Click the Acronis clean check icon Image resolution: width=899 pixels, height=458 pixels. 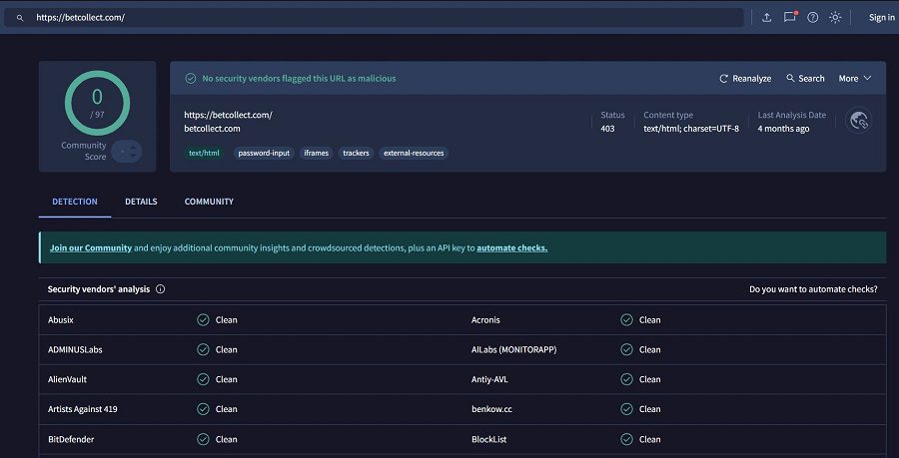pos(626,320)
